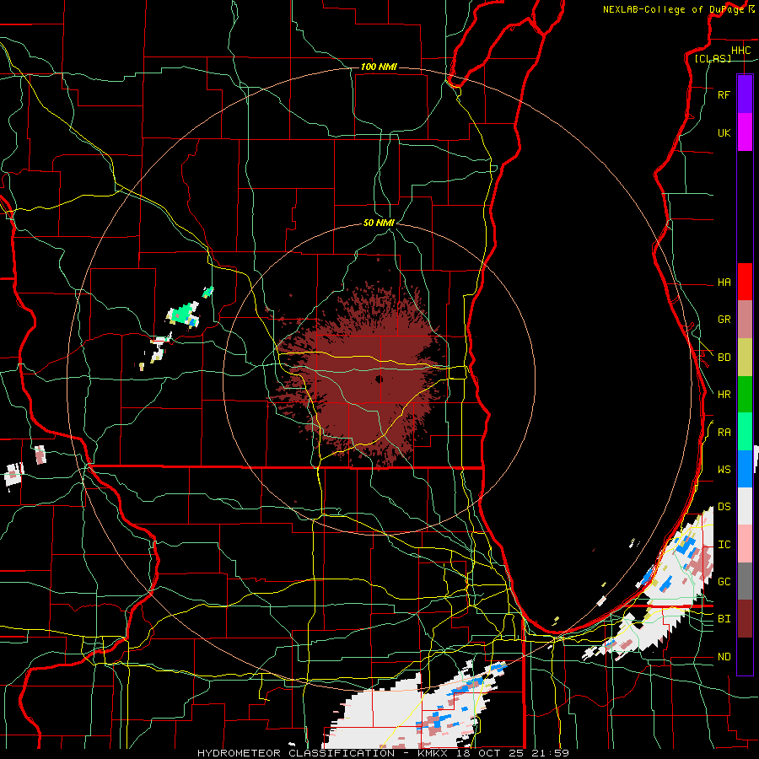Click the WS legend label
The image size is (759, 759).
coord(724,470)
